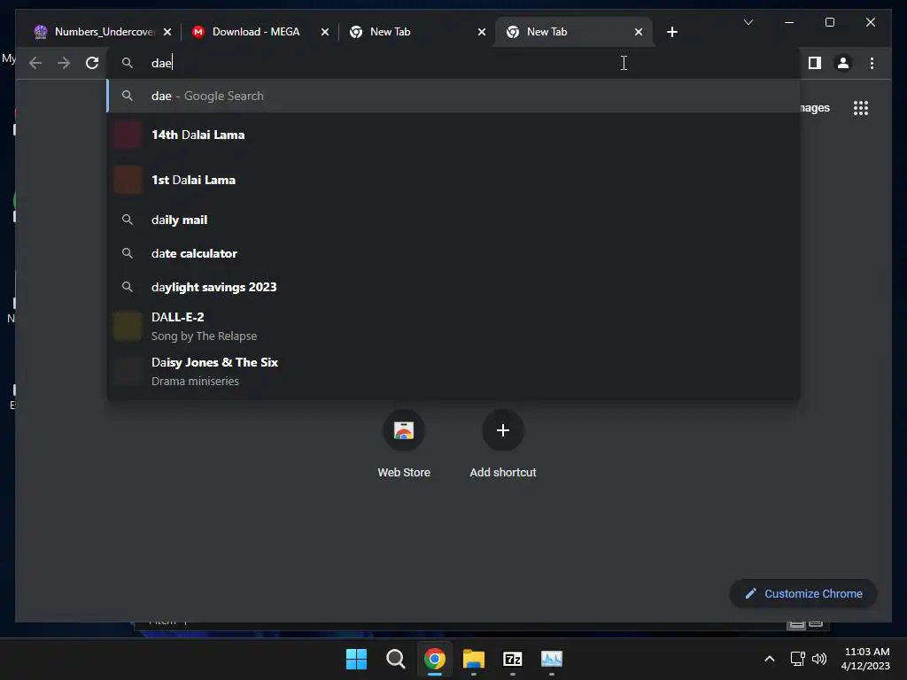The height and width of the screenshot is (680, 907).
Task: Click the address bar containing 'dae'
Action: [453, 63]
